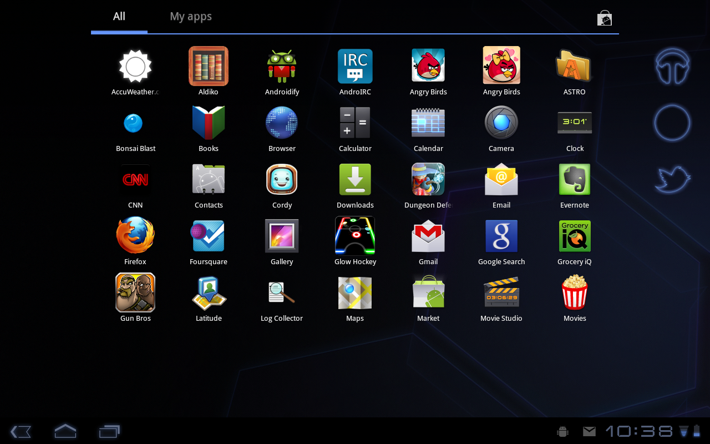This screenshot has height=444, width=710.
Task: Open the Contacts app
Action: point(209,179)
